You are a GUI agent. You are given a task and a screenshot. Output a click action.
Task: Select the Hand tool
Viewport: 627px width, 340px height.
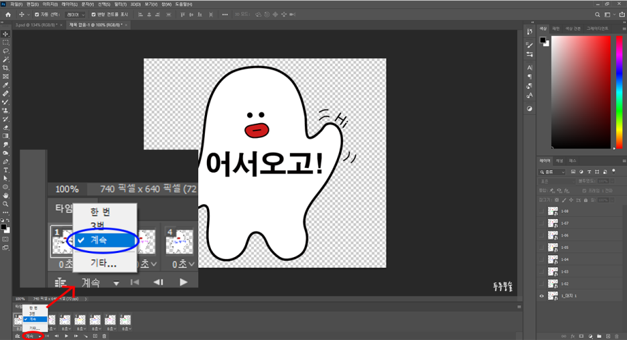pyautogui.click(x=5, y=195)
